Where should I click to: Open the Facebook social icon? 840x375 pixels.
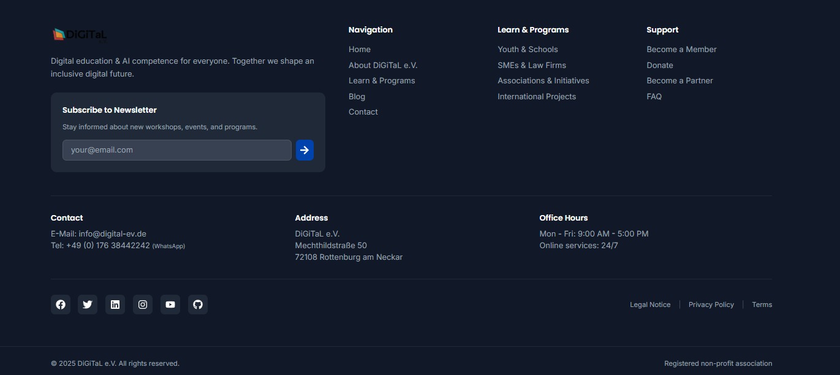tap(61, 305)
